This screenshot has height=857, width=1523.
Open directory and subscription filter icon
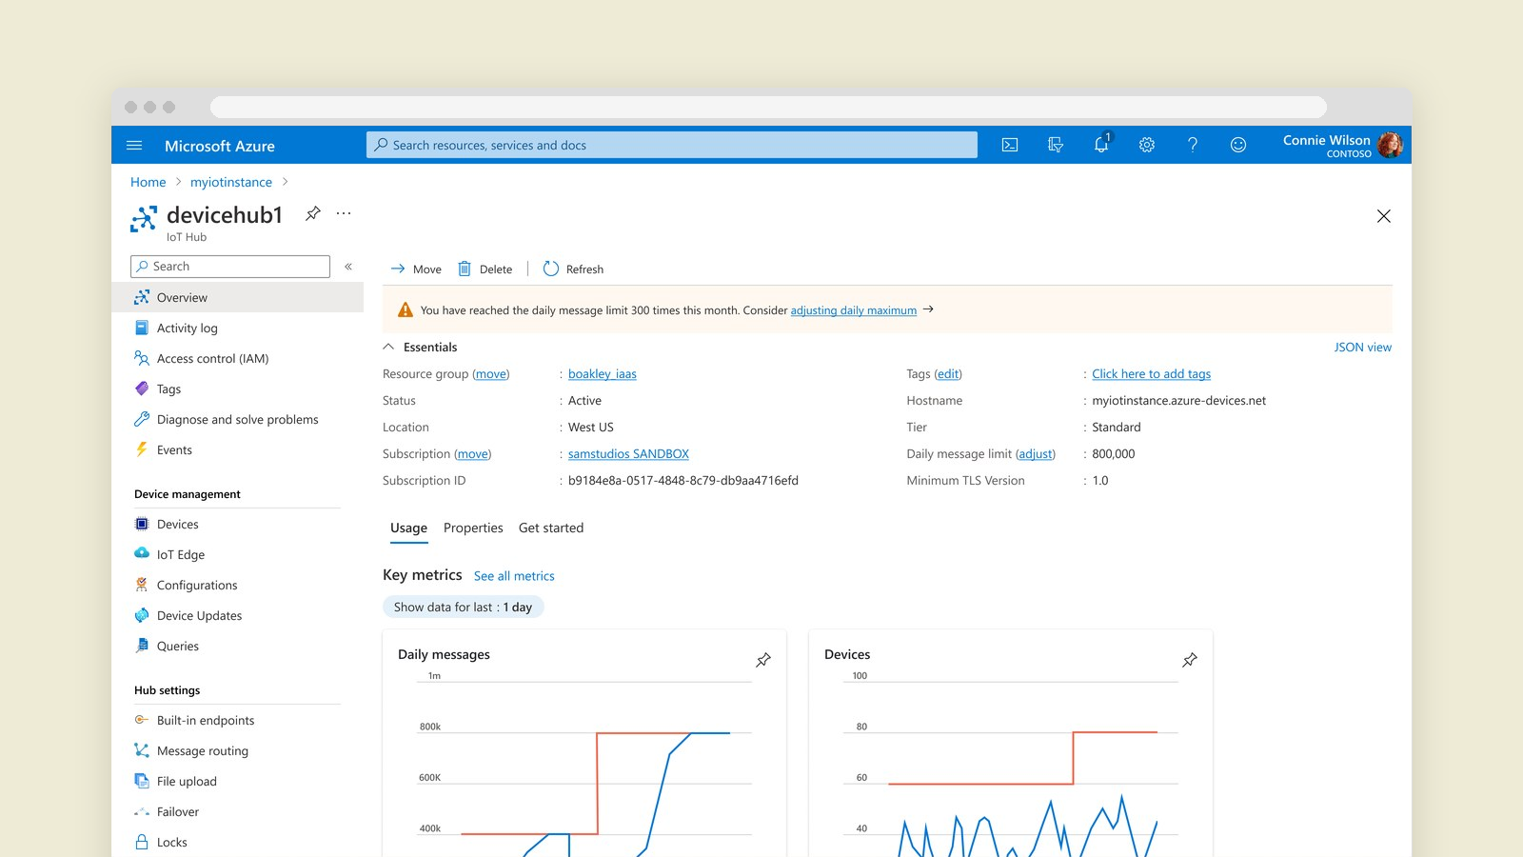pyautogui.click(x=1056, y=145)
